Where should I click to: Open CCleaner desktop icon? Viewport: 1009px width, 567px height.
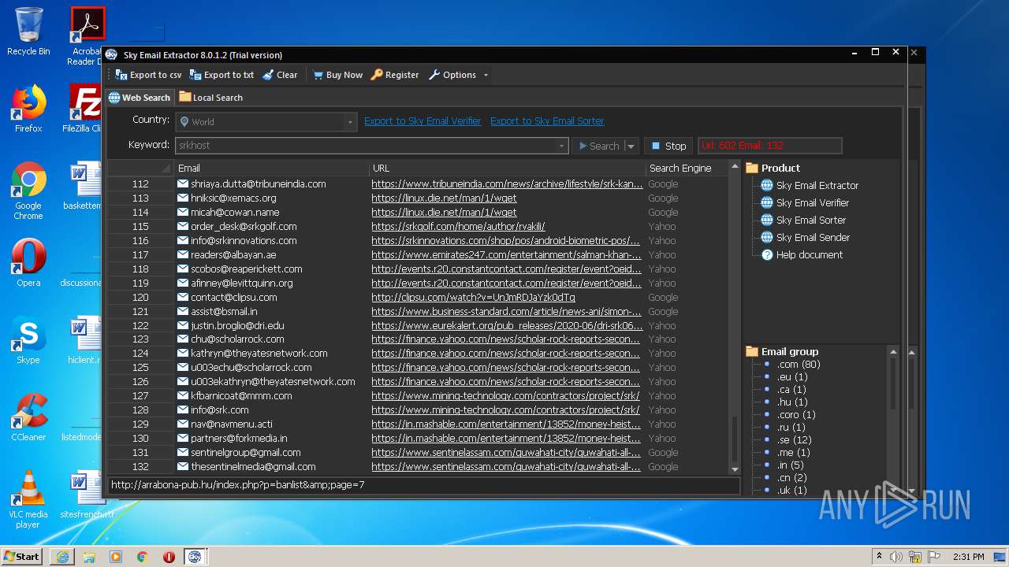pyautogui.click(x=28, y=417)
